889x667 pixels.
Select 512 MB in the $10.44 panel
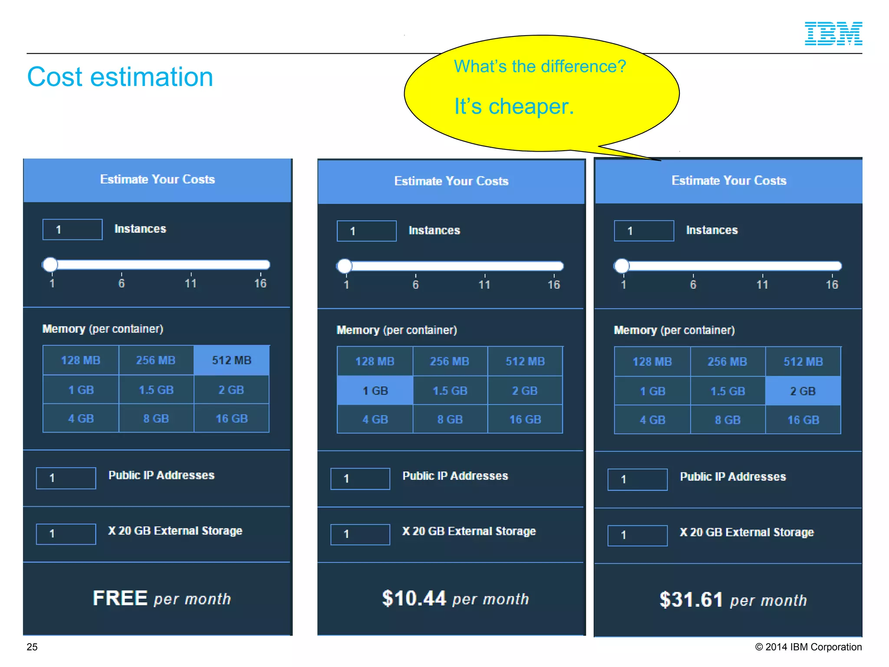pos(525,361)
